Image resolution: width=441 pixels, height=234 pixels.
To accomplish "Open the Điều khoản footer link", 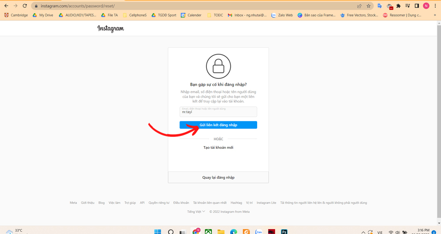I will coord(181,203).
